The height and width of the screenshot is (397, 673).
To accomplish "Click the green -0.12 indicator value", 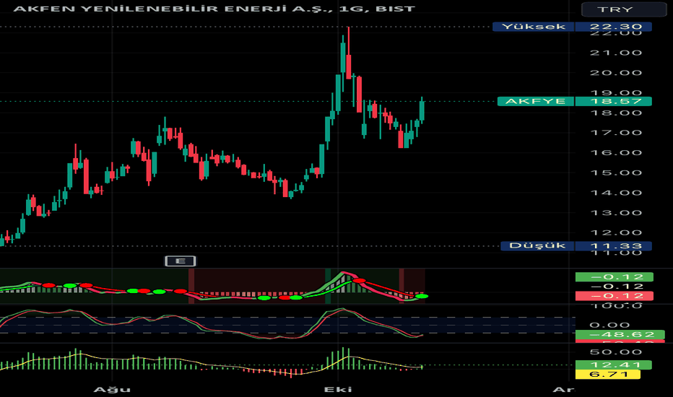I will coord(615,277).
